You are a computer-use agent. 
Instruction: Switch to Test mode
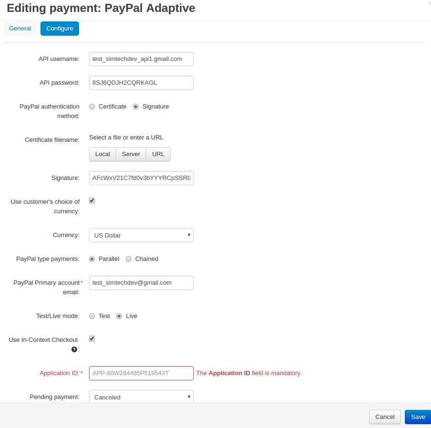click(92, 316)
